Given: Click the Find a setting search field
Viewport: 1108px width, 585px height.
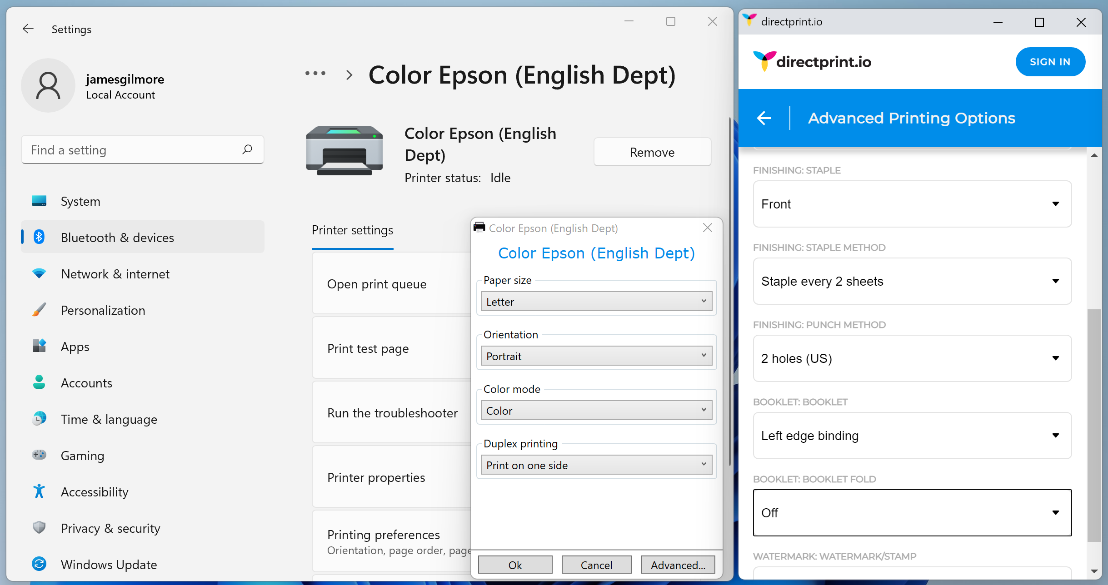Looking at the screenshot, I should [143, 149].
